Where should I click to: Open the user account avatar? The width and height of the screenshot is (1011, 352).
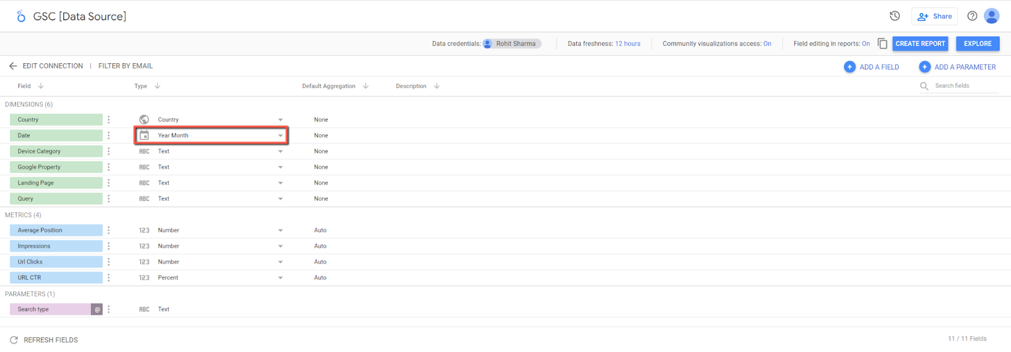pyautogui.click(x=992, y=16)
